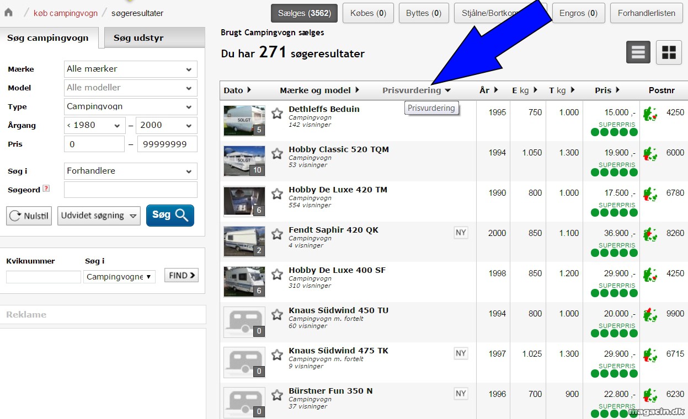Viewport: 688px width, 419px height.
Task: Click Denmark map icon for postcode 6000
Action: click(650, 154)
